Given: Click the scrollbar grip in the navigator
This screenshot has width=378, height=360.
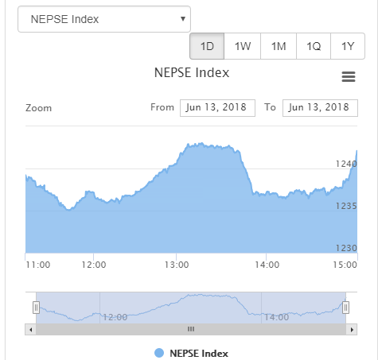Looking at the screenshot, I should pyautogui.click(x=191, y=329).
